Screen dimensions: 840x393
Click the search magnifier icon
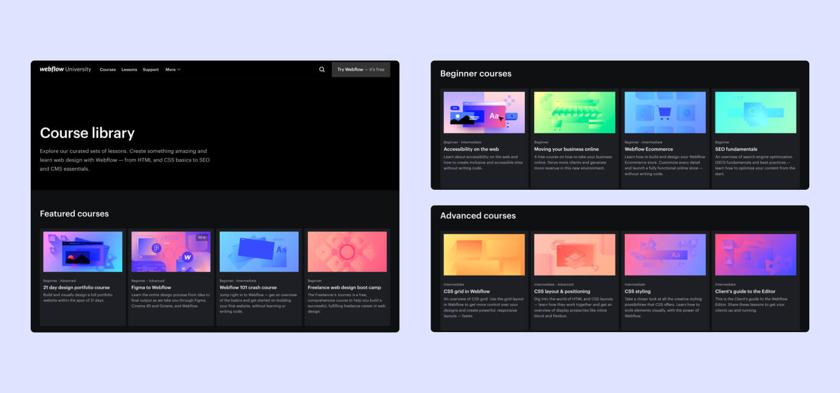click(x=322, y=69)
